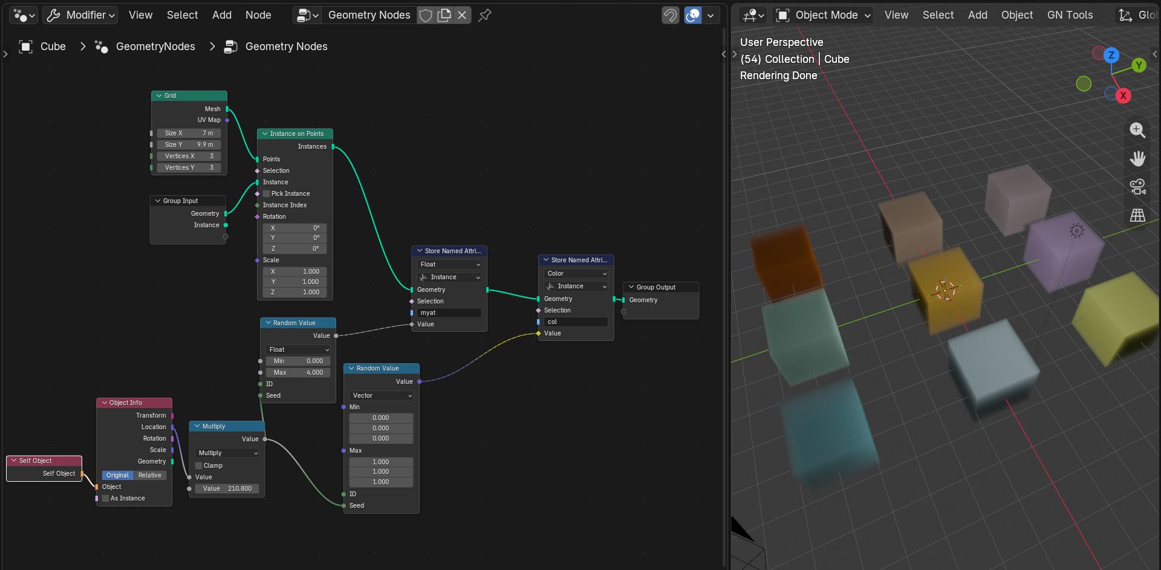
Task: Open Float data type dropdown in Random Value
Action: (x=298, y=349)
